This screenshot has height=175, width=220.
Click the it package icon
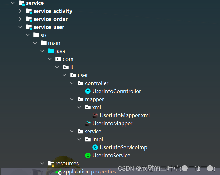(66, 67)
